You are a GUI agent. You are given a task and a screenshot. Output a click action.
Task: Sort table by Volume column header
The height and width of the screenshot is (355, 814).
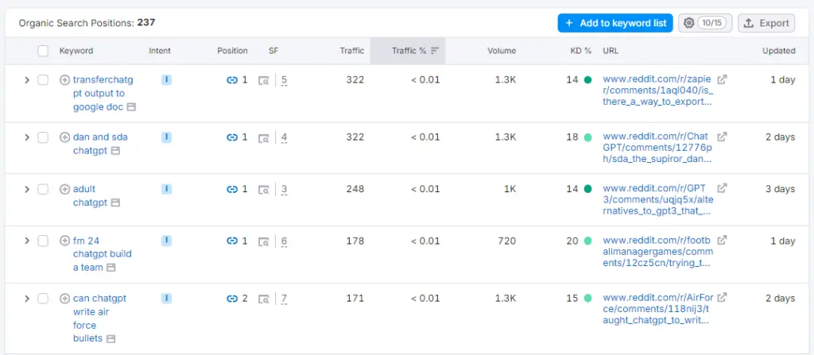pyautogui.click(x=501, y=51)
